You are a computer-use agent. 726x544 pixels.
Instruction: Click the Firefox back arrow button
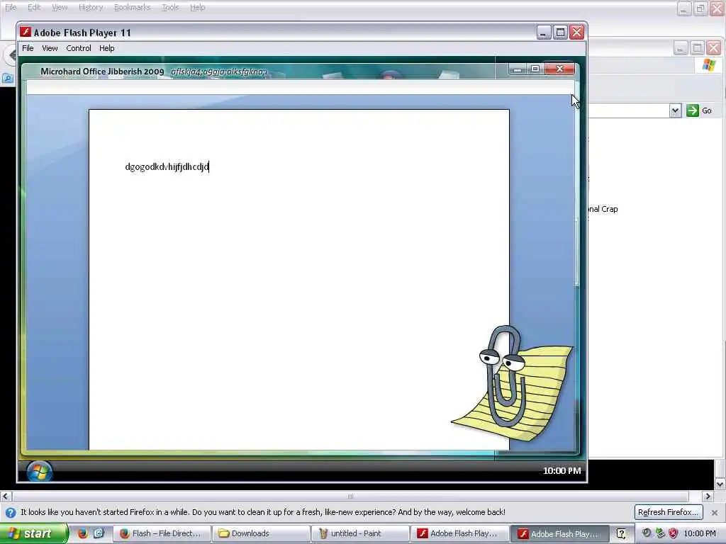pyautogui.click(x=11, y=55)
